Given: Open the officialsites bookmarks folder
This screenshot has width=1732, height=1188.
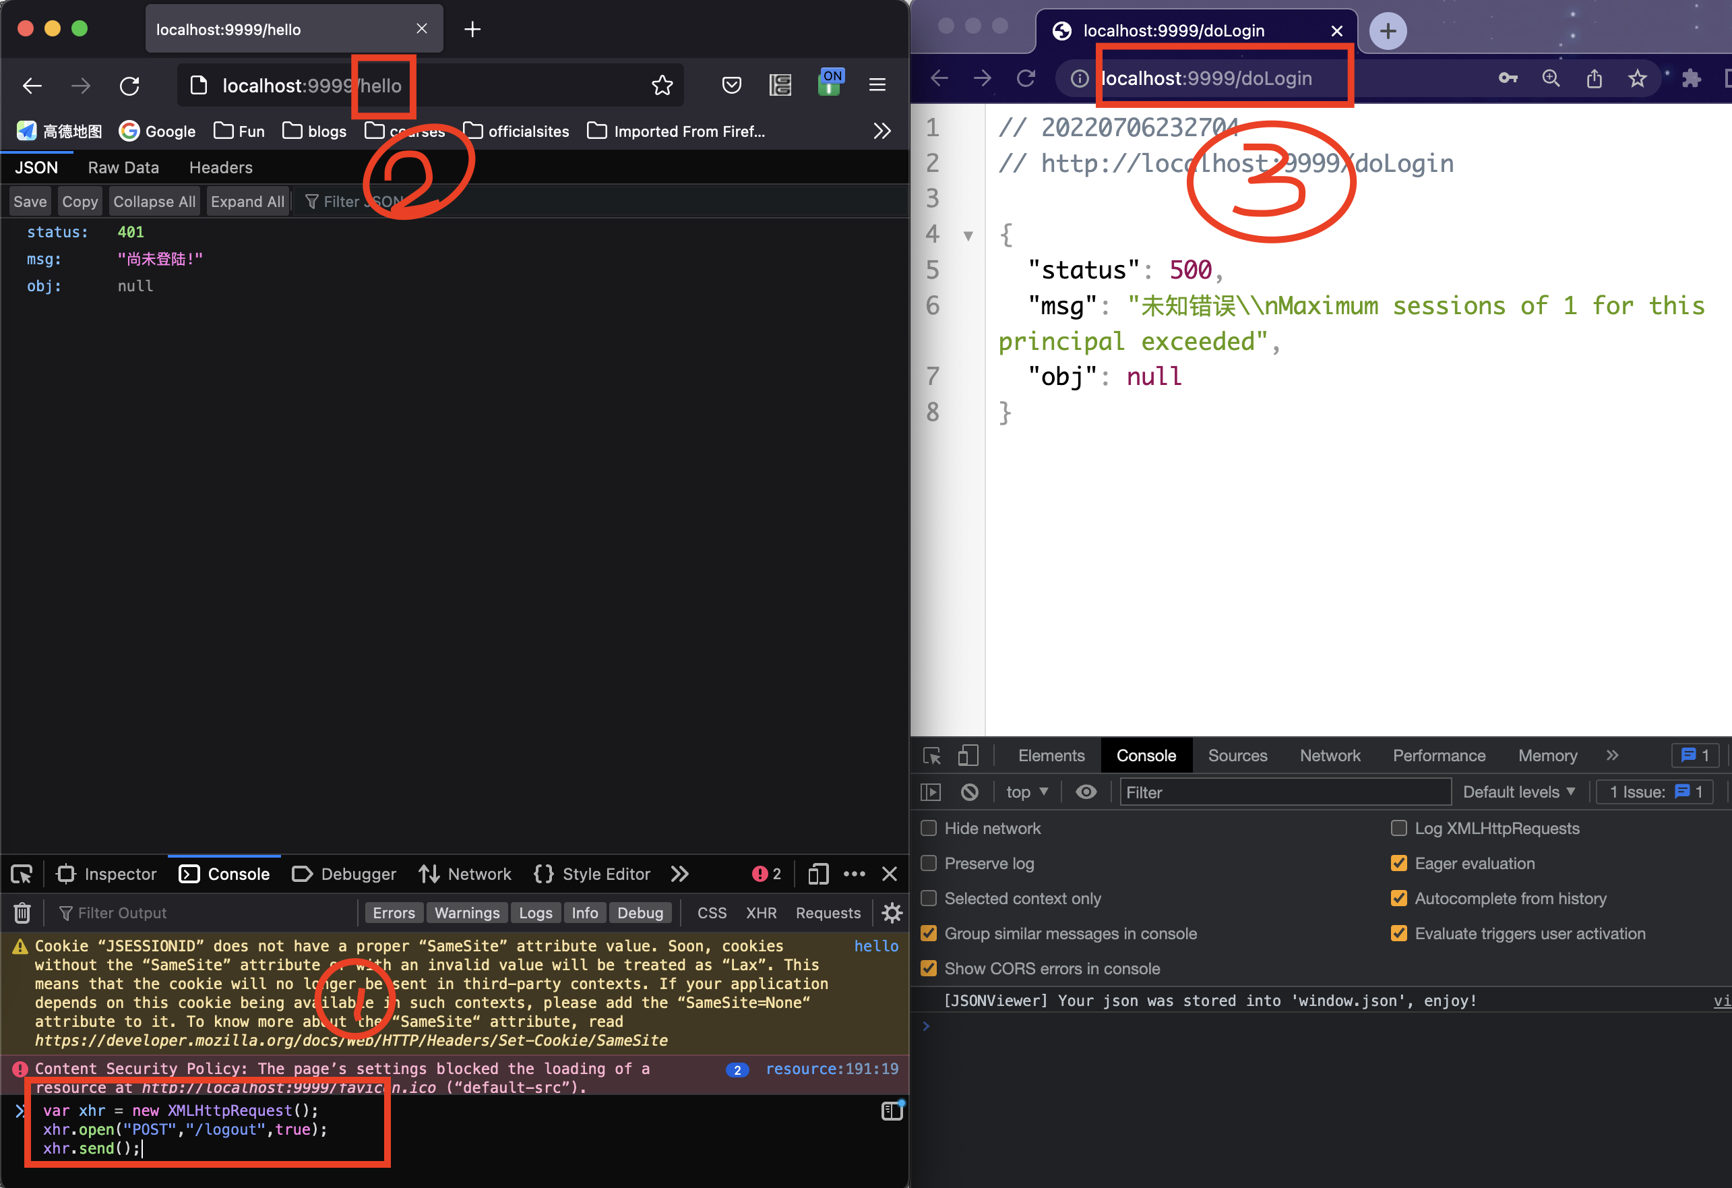Looking at the screenshot, I should point(516,131).
